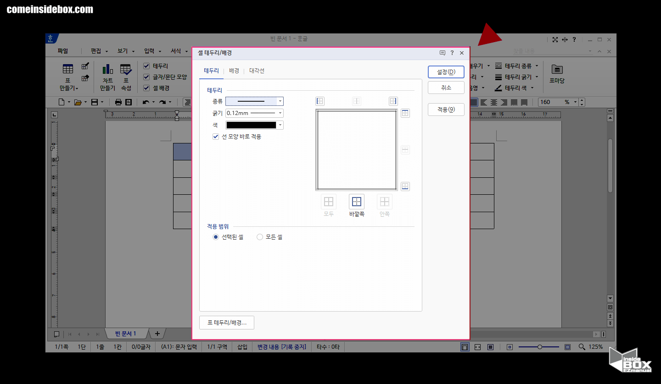Click the print icon in toolbar
Viewport: 661px width, 384px height.
coord(118,102)
